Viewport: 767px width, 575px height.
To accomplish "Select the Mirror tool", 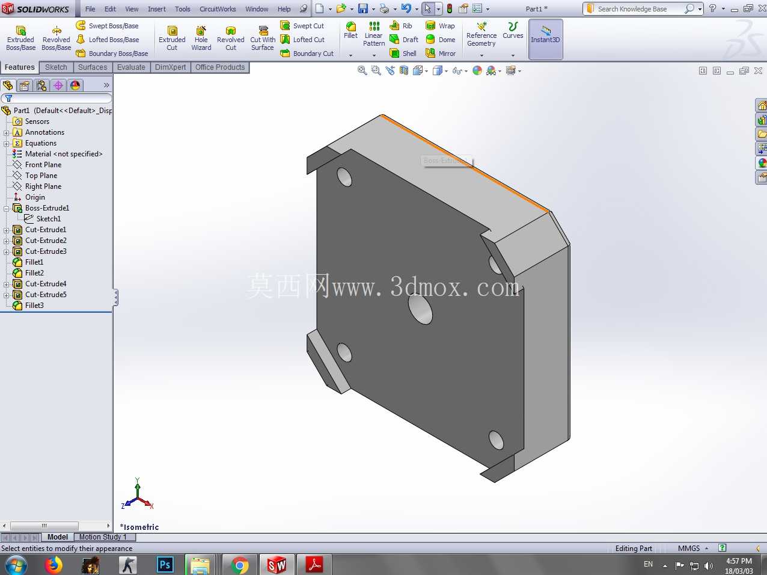I will click(x=441, y=54).
